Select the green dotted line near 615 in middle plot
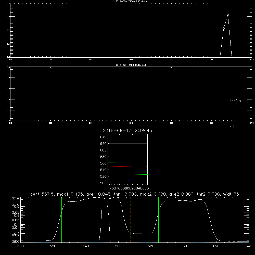Viewport: 255px width, 255px height. [x=127, y=145]
